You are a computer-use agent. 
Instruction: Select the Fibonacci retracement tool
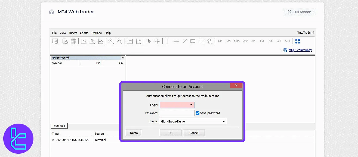(x=201, y=41)
